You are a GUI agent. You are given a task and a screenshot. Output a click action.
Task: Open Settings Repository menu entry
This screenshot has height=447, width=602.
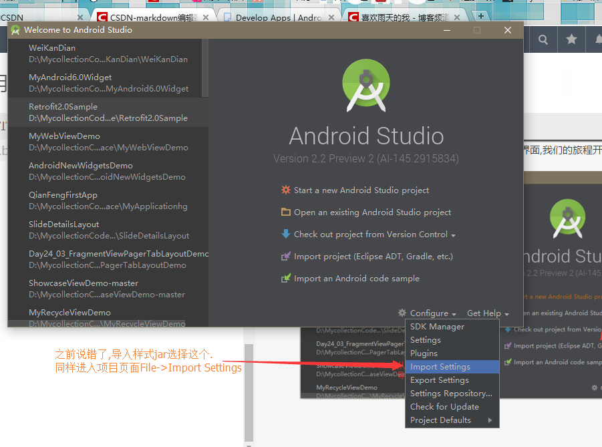(452, 394)
